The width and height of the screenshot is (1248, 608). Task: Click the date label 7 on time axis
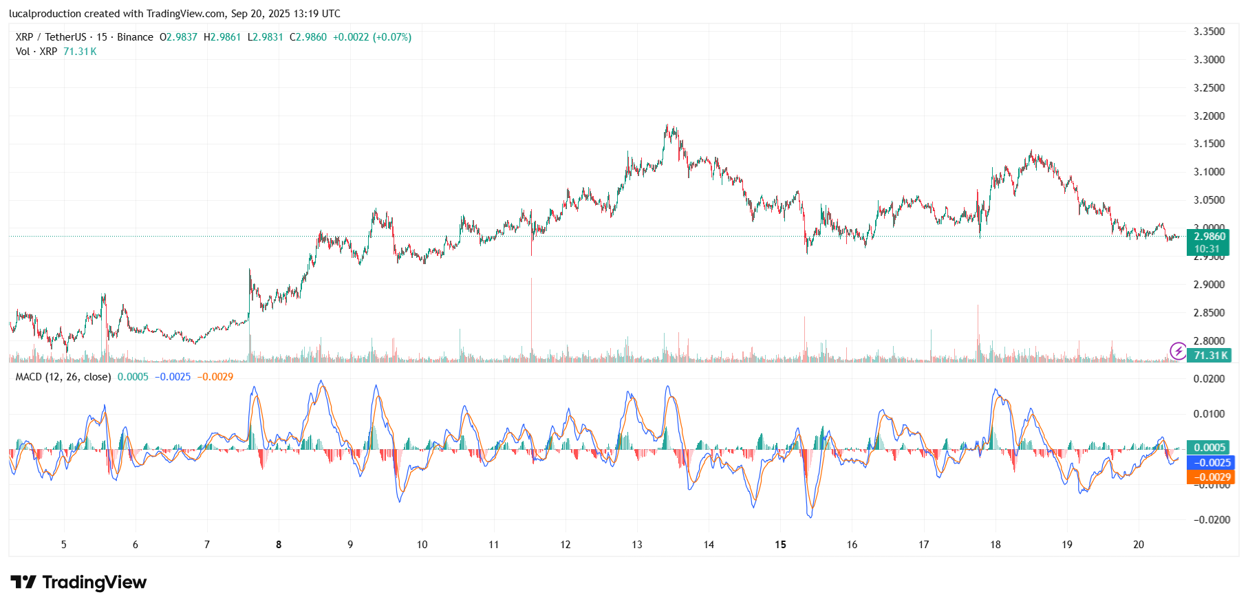tap(207, 545)
